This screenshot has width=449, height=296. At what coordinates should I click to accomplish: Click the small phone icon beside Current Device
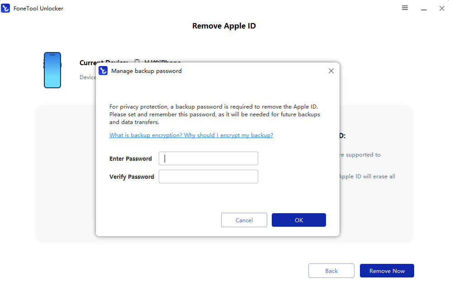pyautogui.click(x=137, y=62)
